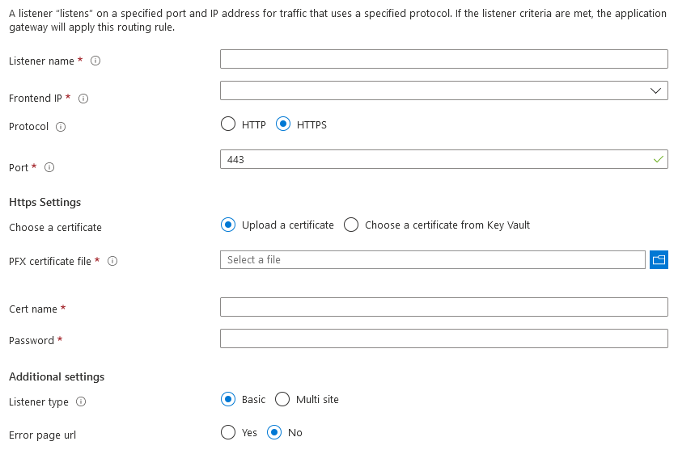The height and width of the screenshot is (475, 678).
Task: Click the Listener type info icon
Action: click(x=81, y=402)
